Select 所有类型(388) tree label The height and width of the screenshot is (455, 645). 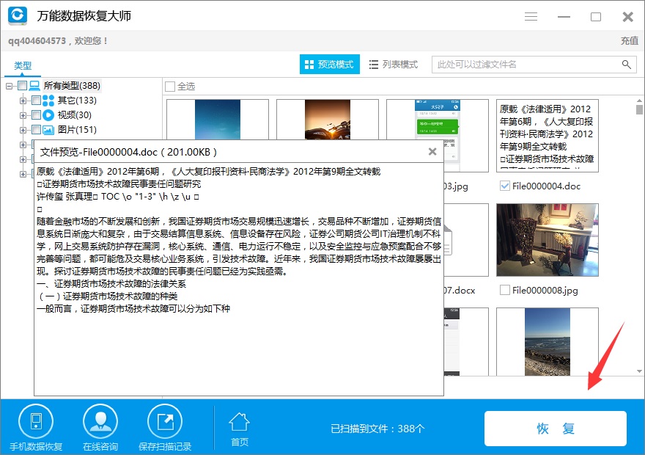click(x=72, y=86)
